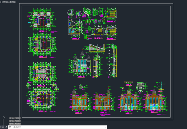Close the command line window
Image resolution: width=187 pixels, height=129 pixels.
coord(3,127)
